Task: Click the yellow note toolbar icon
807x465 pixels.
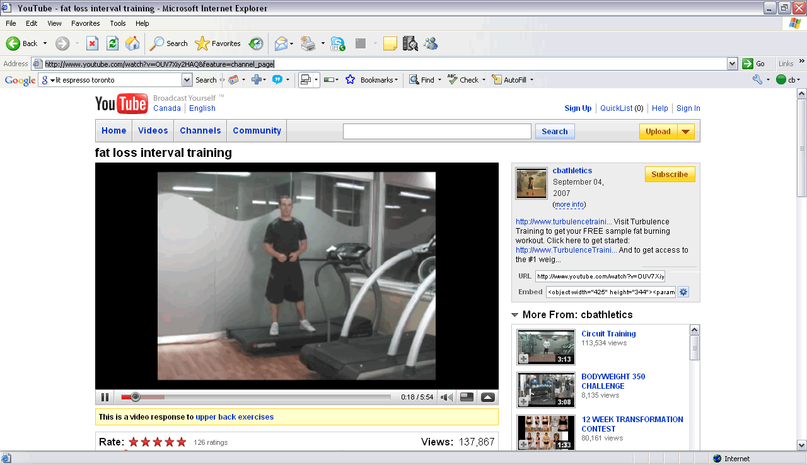Action: click(x=390, y=43)
